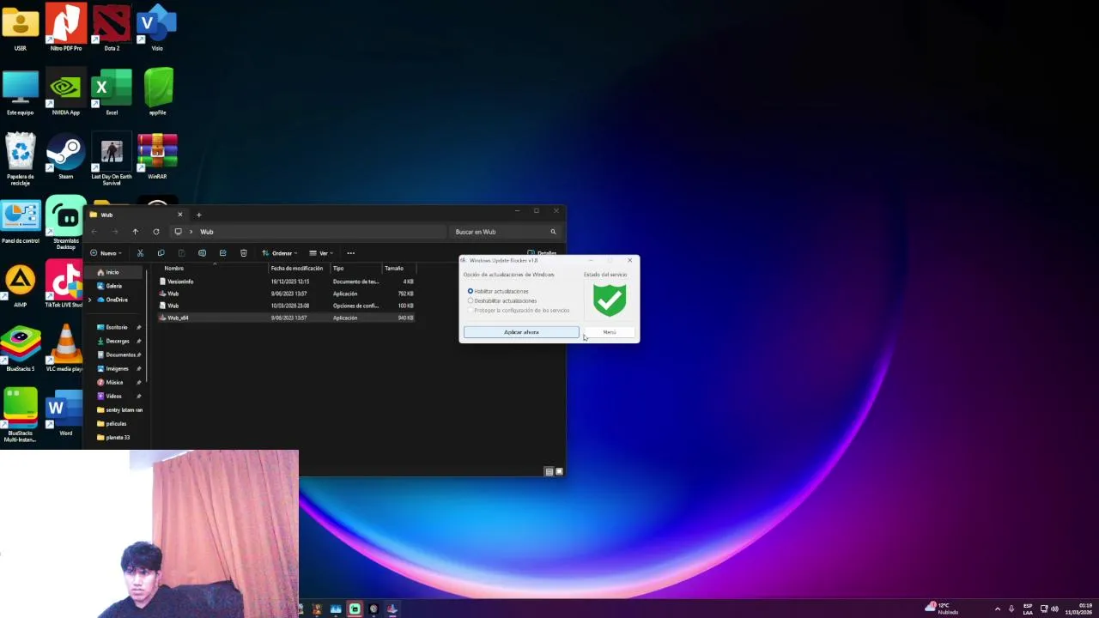Open WinRAR desktop shortcut
Viewport: 1099px width, 618px height.
tap(157, 157)
